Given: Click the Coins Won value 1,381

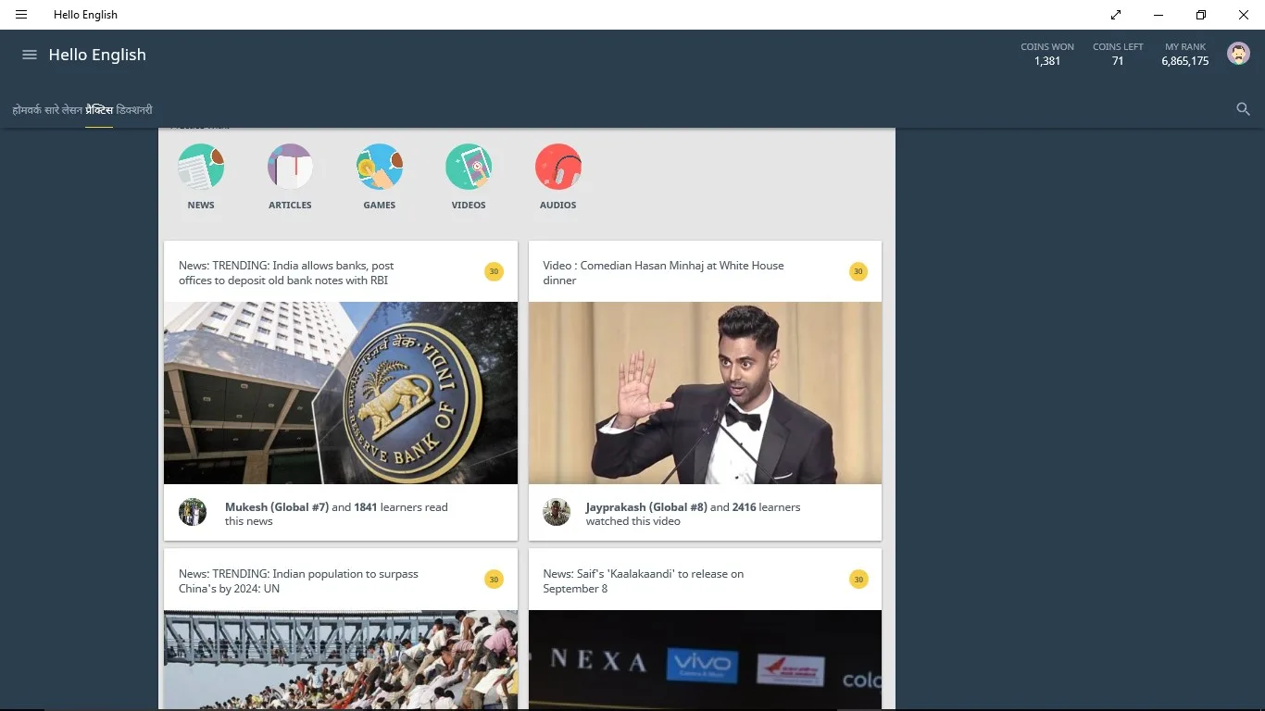Looking at the screenshot, I should [1047, 61].
